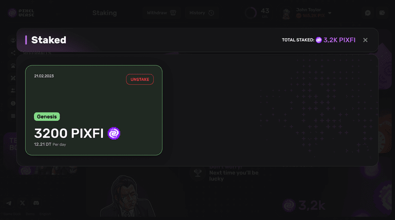Image resolution: width=395 pixels, height=220 pixels.
Task: Open the wallet icon in top-right corner
Action: (x=382, y=13)
